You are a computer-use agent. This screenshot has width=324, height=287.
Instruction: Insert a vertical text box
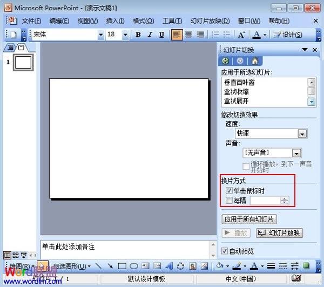[157, 266]
